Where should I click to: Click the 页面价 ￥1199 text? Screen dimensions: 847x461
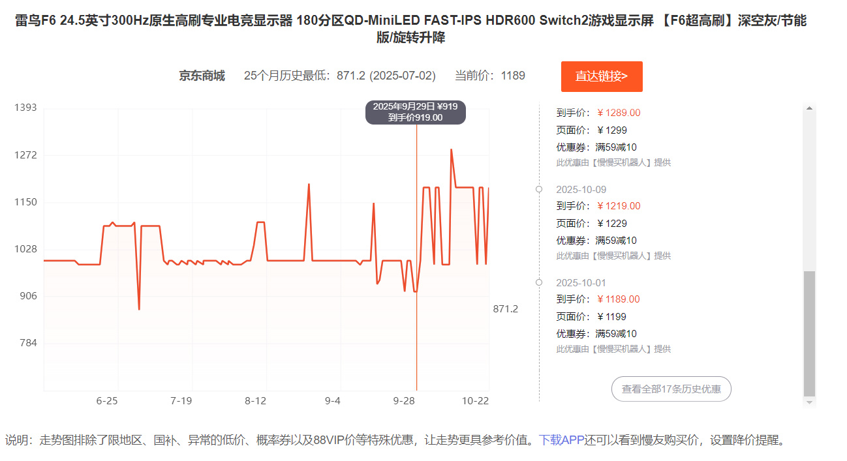tap(591, 317)
